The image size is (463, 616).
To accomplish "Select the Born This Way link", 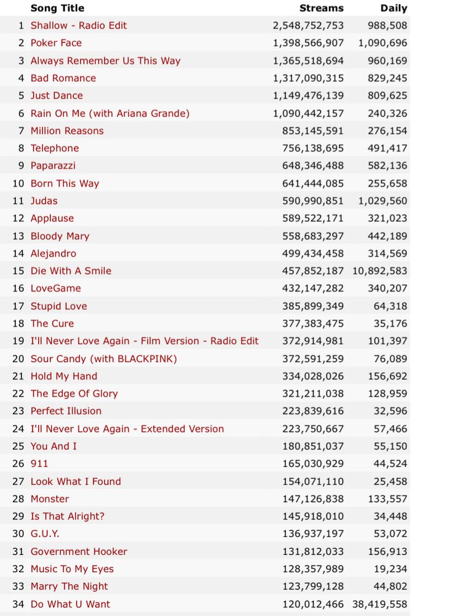I will (65, 184).
